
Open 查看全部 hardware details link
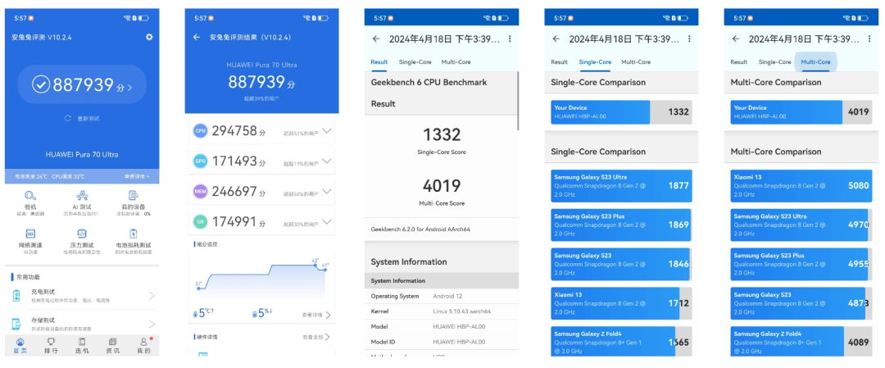click(316, 337)
